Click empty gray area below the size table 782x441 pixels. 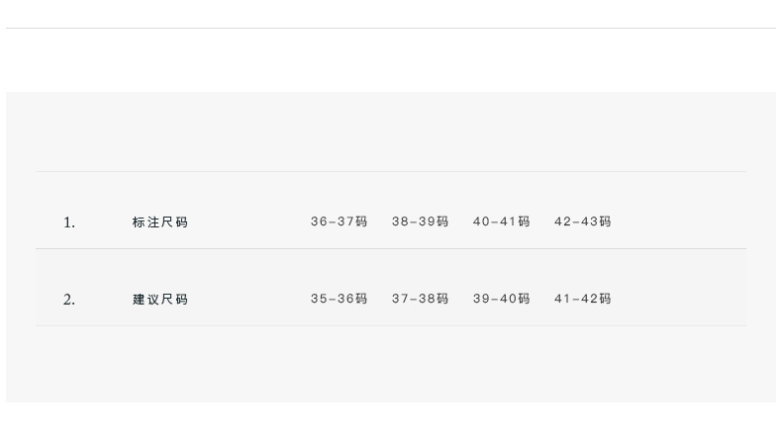point(391,364)
